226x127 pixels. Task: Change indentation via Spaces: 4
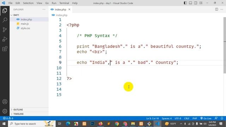pos(167,119)
